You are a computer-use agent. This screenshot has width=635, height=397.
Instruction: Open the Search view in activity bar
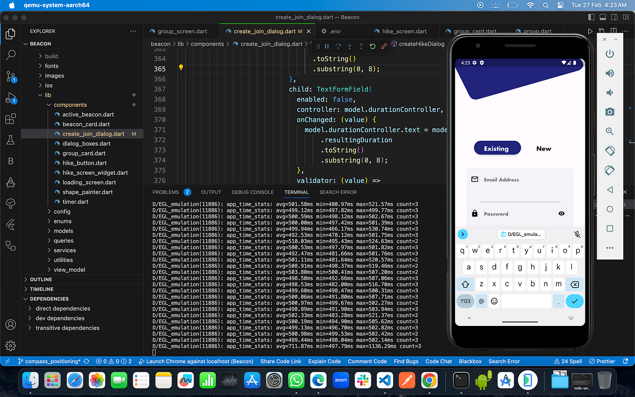(10, 55)
